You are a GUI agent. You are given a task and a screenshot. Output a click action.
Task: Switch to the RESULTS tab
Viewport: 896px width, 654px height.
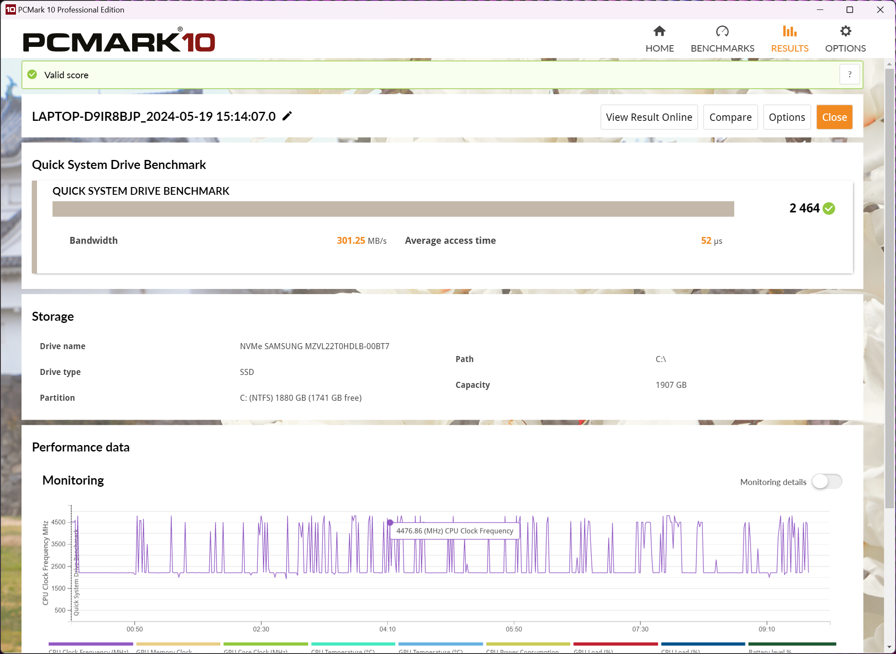point(789,39)
